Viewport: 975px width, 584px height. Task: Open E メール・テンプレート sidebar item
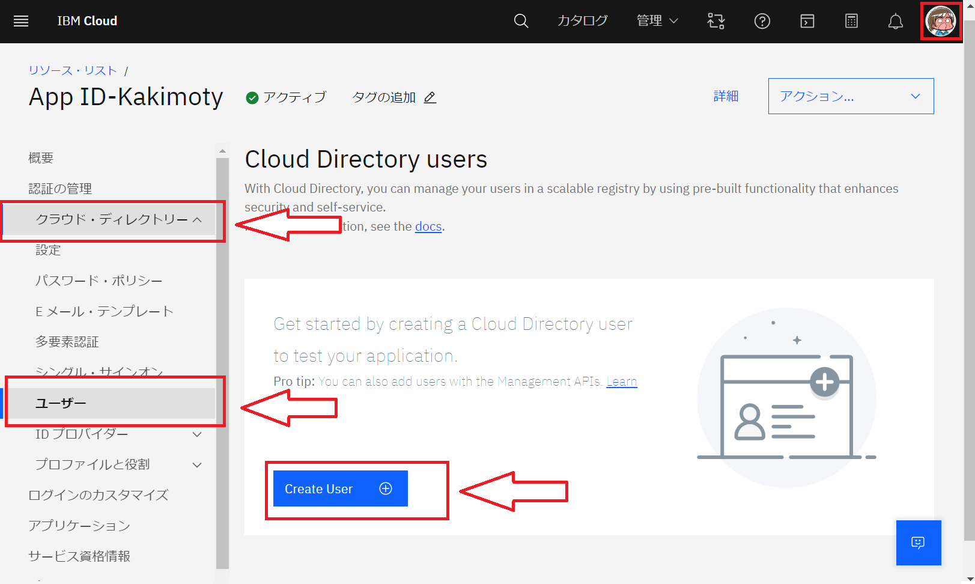point(105,311)
